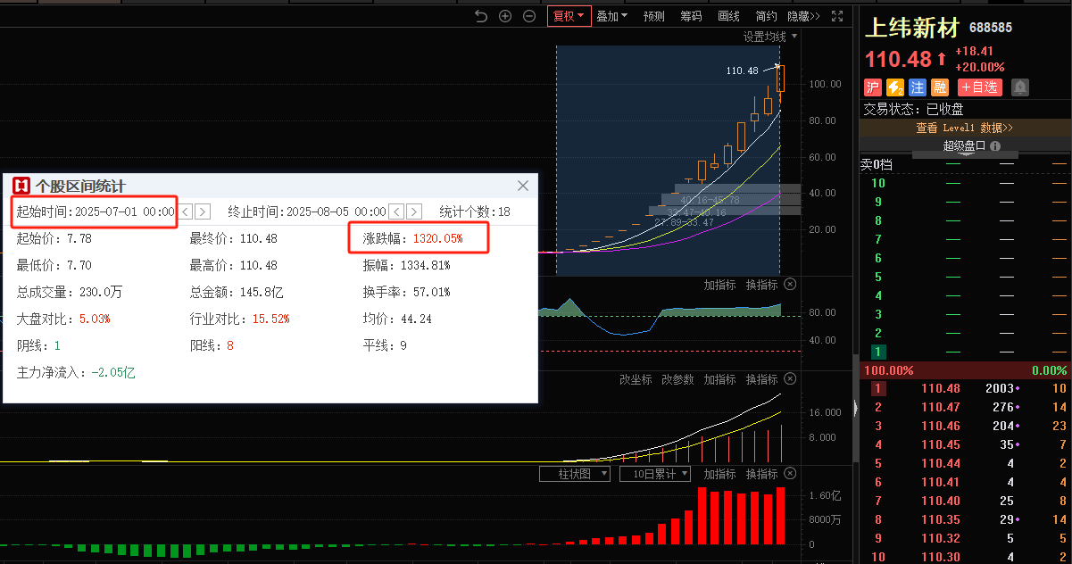Click the side panel collapse handle arrow
The width and height of the screenshot is (1072, 564).
[855, 409]
